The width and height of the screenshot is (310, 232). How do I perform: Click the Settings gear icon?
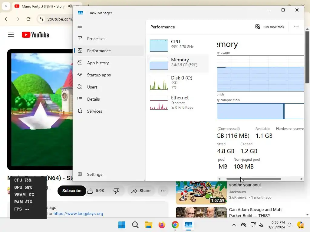(80, 174)
